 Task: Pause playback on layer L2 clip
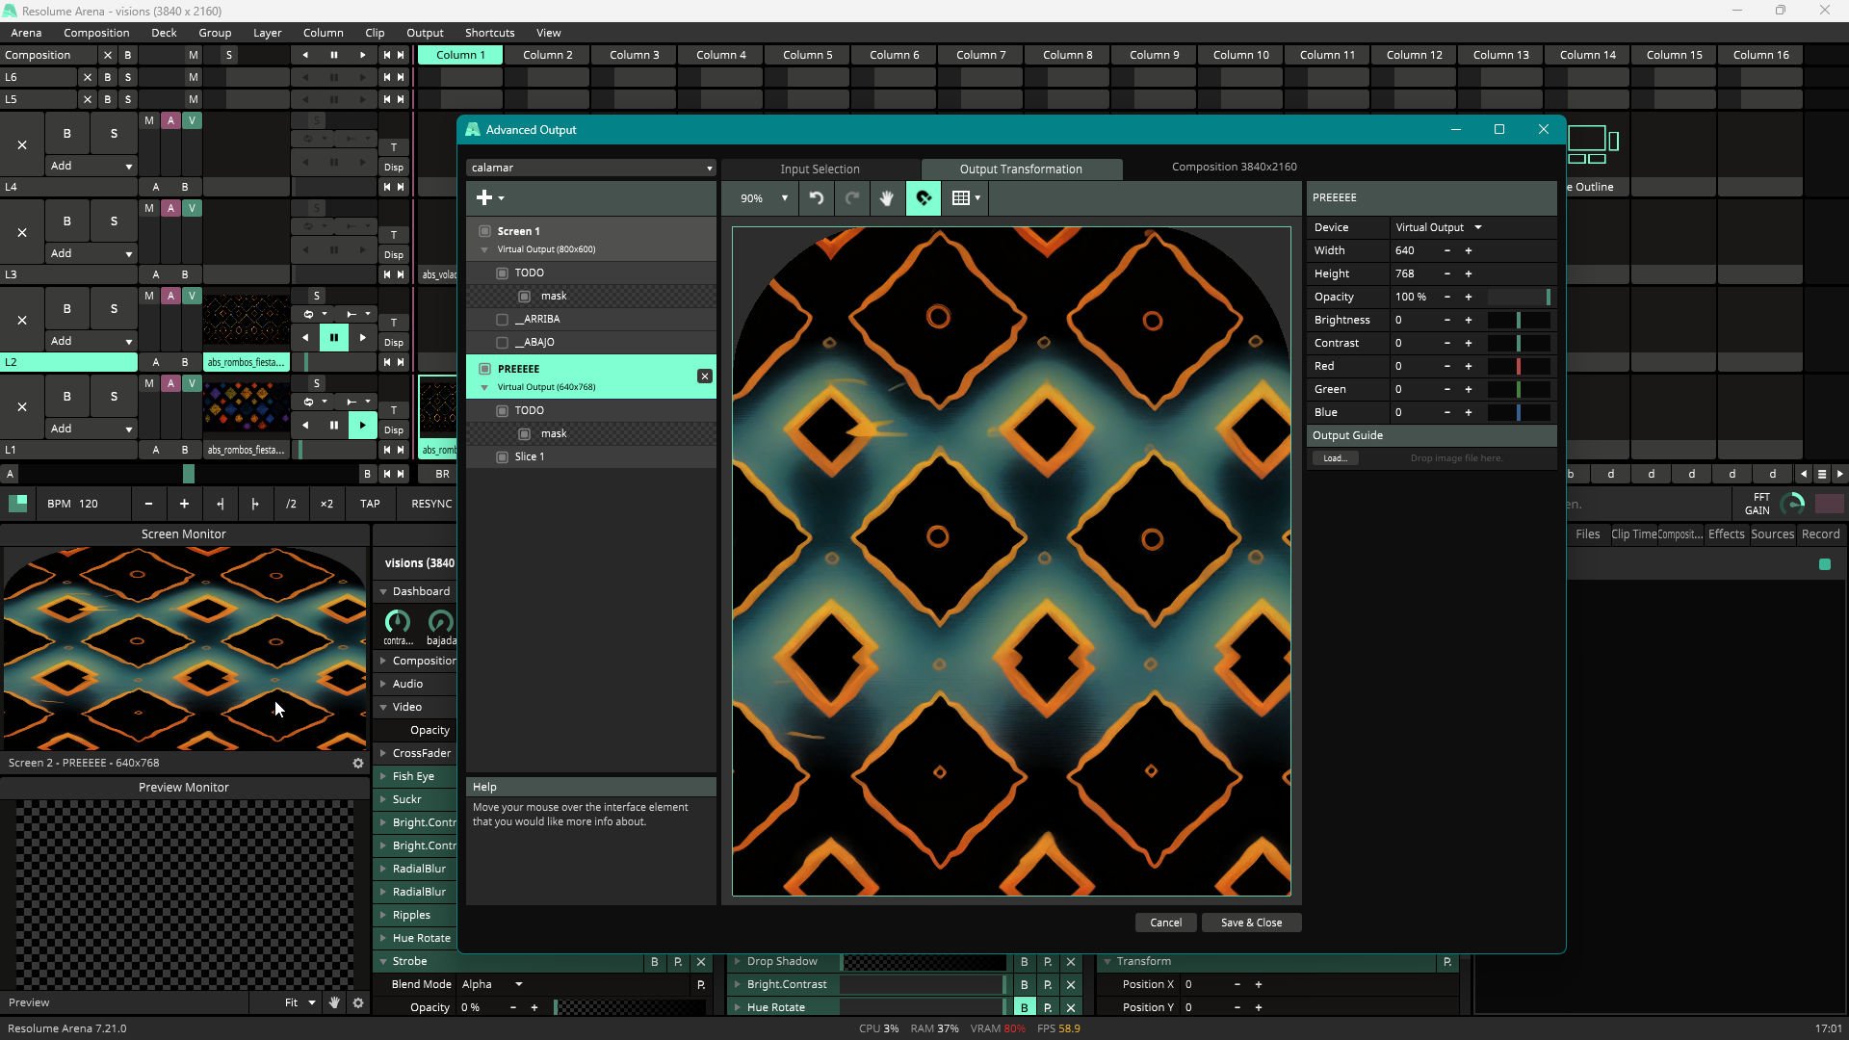[334, 338]
